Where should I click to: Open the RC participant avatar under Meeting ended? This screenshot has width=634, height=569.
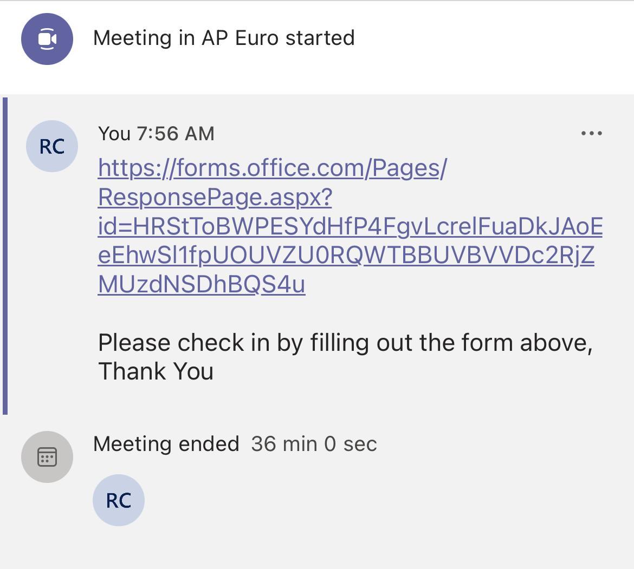point(119,500)
